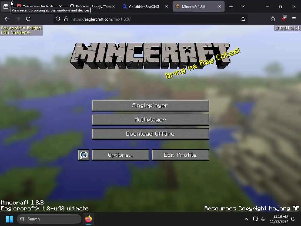The height and width of the screenshot is (226, 301).
Task: Click the language globe icon button
Action: 83,155
